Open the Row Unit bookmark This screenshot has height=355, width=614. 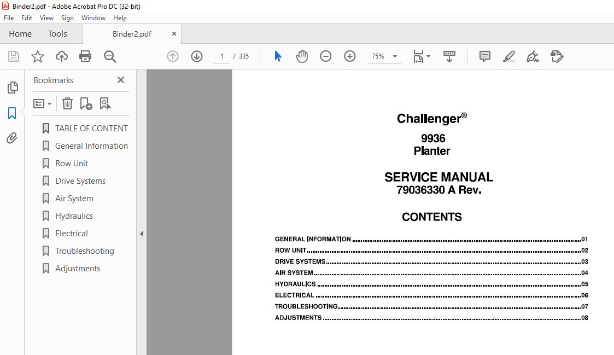(x=72, y=164)
